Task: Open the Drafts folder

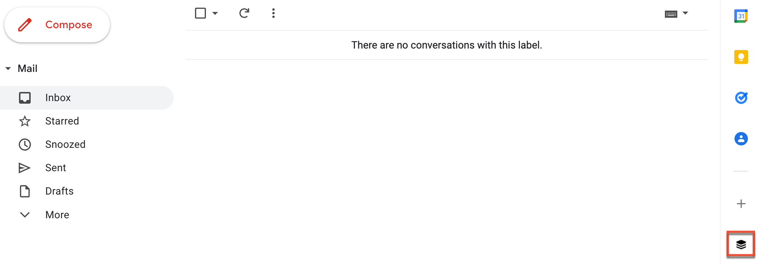Action: point(59,191)
